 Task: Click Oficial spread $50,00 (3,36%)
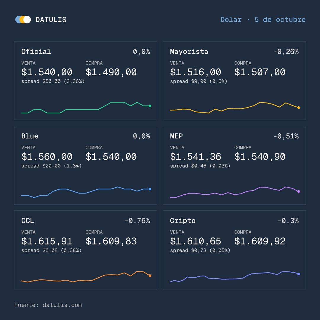pos(53,81)
